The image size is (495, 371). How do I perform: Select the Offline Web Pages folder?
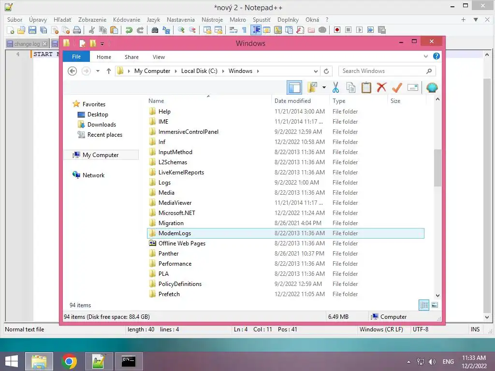tap(286, 243)
